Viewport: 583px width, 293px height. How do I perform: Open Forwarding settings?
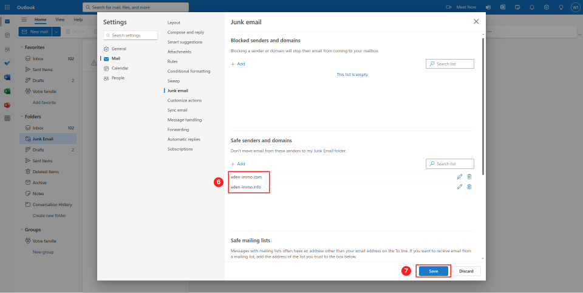[178, 129]
